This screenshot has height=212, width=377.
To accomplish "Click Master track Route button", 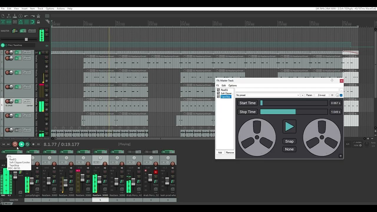I will (x=15, y=31).
